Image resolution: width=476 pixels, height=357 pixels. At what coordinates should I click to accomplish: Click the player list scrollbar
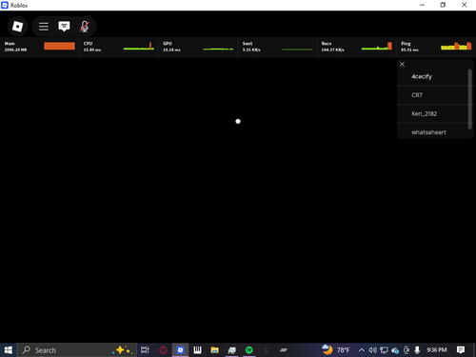tap(470, 99)
